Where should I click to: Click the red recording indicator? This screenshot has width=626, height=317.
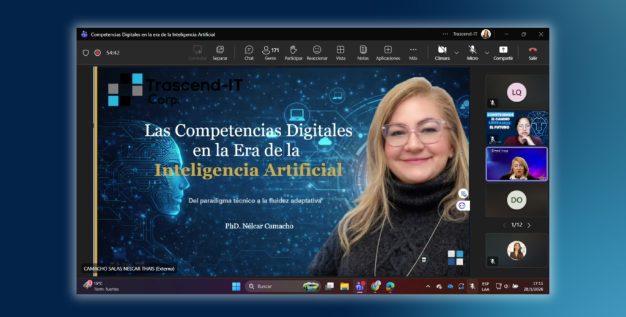pos(97,53)
